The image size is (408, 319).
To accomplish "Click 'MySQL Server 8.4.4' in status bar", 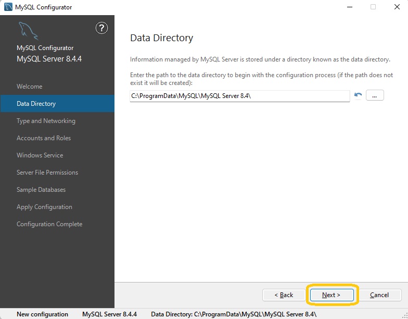I will pyautogui.click(x=109, y=314).
